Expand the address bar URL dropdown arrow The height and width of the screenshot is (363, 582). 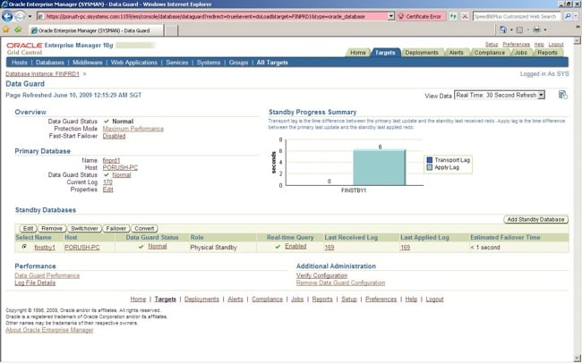click(x=391, y=16)
